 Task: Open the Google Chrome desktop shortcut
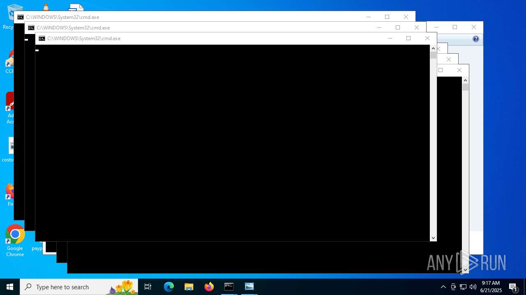[15, 241]
